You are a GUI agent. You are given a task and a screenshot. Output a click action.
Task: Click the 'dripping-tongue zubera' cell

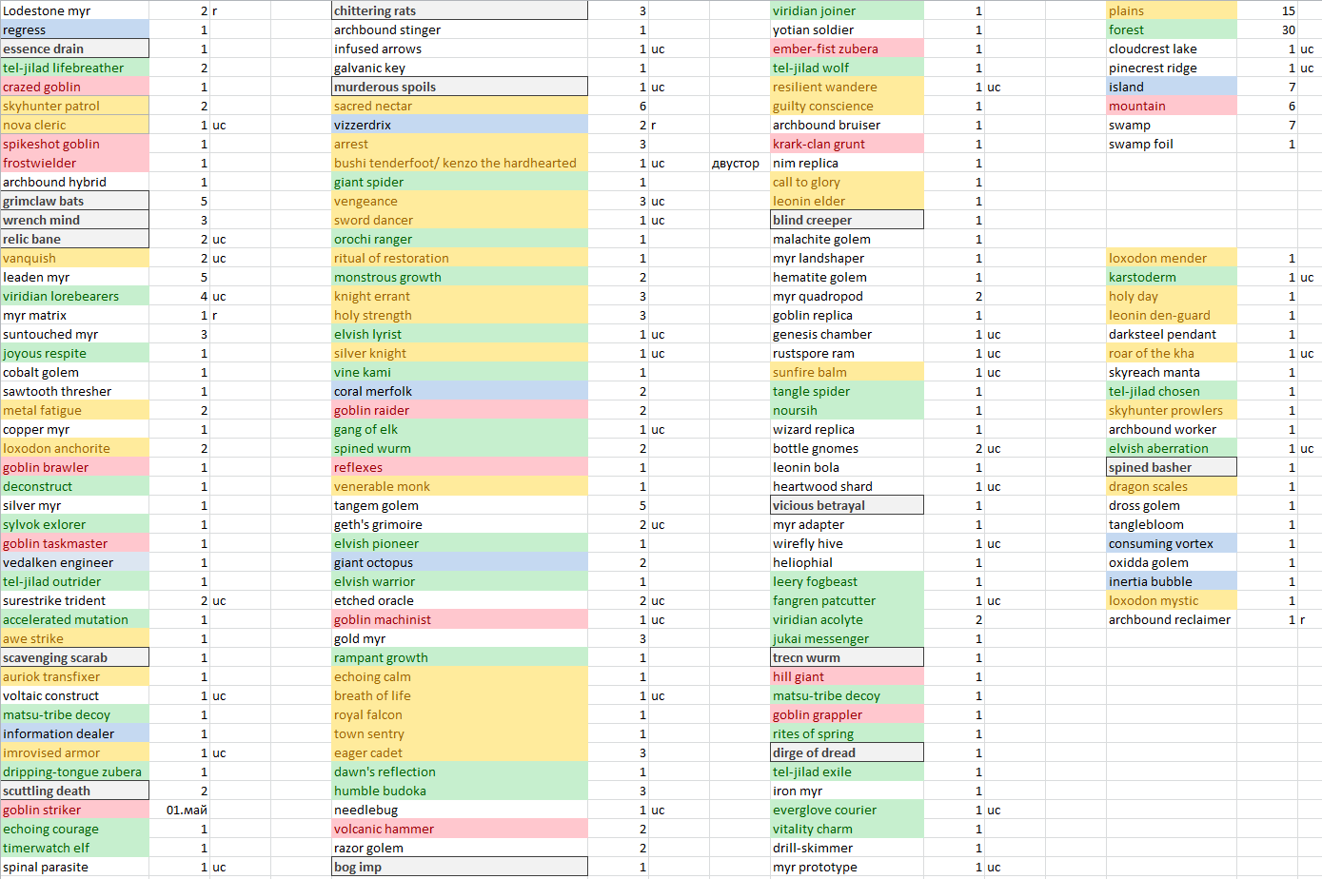(x=74, y=772)
